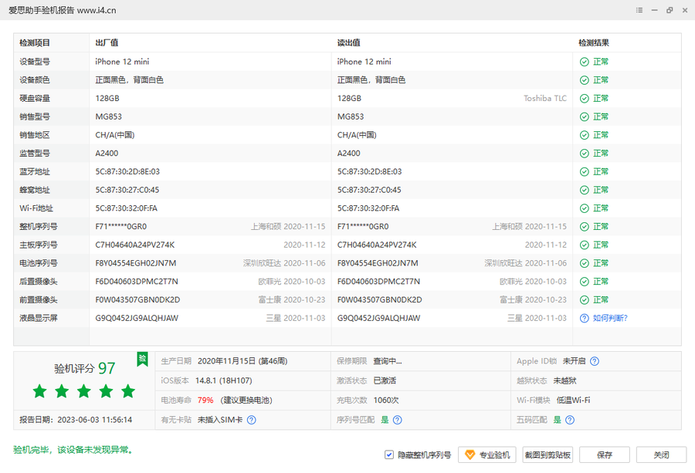Click the green check icon in 蓝牙地址 row
The image size is (695, 473).
click(585, 172)
